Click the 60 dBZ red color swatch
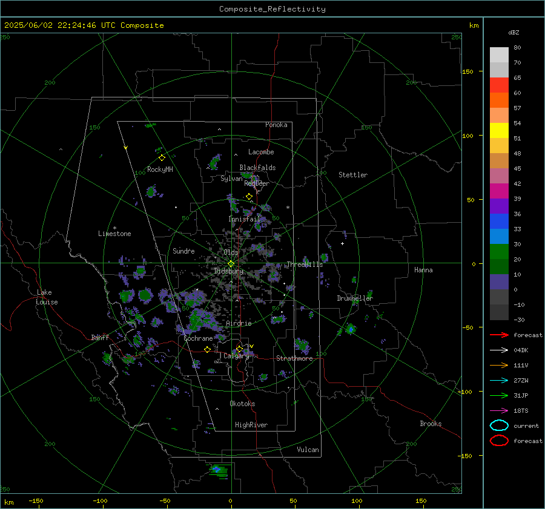 coord(499,85)
